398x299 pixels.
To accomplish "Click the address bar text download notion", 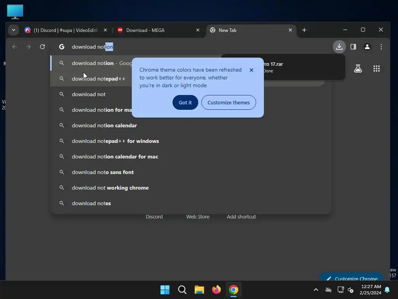I will click(x=93, y=47).
